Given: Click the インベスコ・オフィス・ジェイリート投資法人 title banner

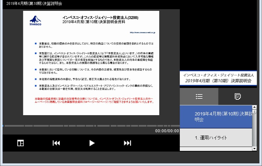Looking at the screenshot, I should (218, 78).
